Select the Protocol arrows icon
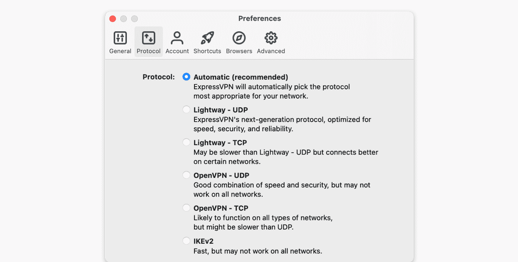The image size is (518, 262). point(148,38)
